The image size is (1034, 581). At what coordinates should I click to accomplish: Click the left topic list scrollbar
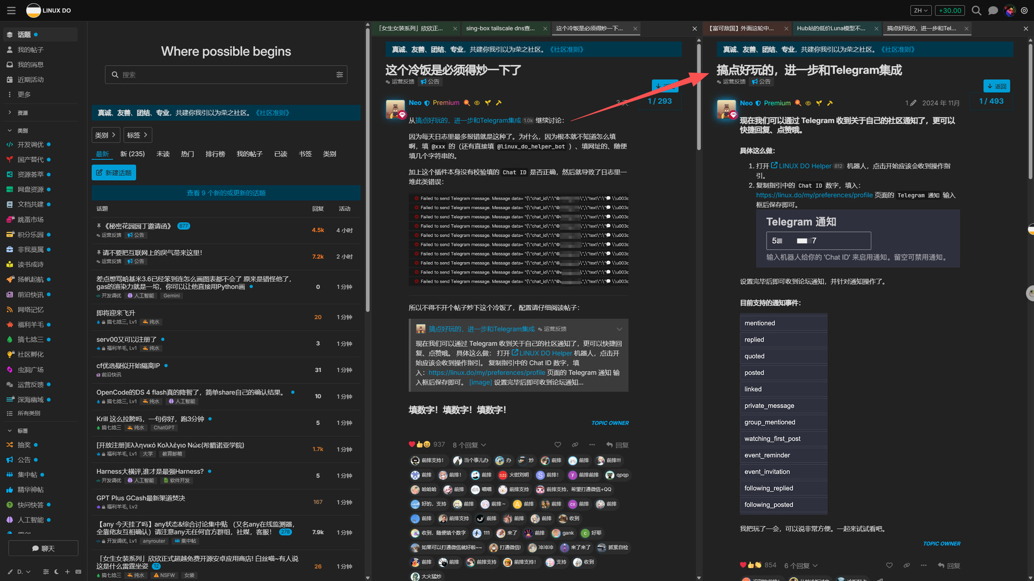click(x=368, y=169)
